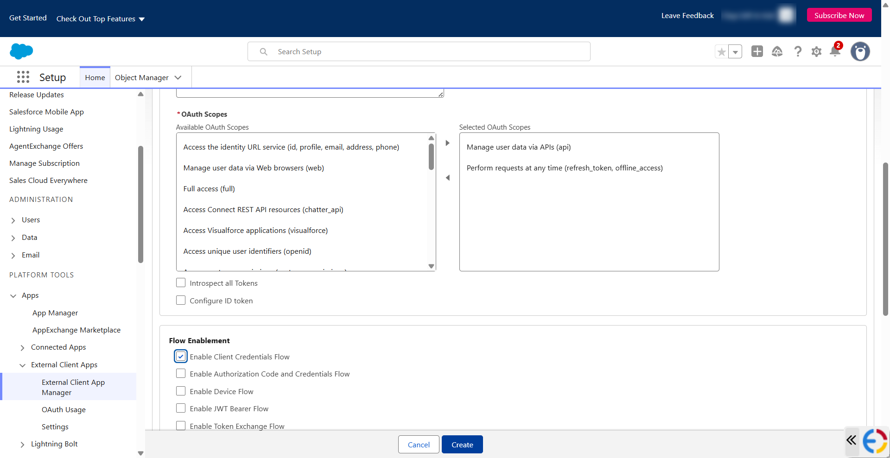Viewport: 890px width, 458px height.
Task: Open Sales Cloud Everywhere page
Action: (x=48, y=181)
